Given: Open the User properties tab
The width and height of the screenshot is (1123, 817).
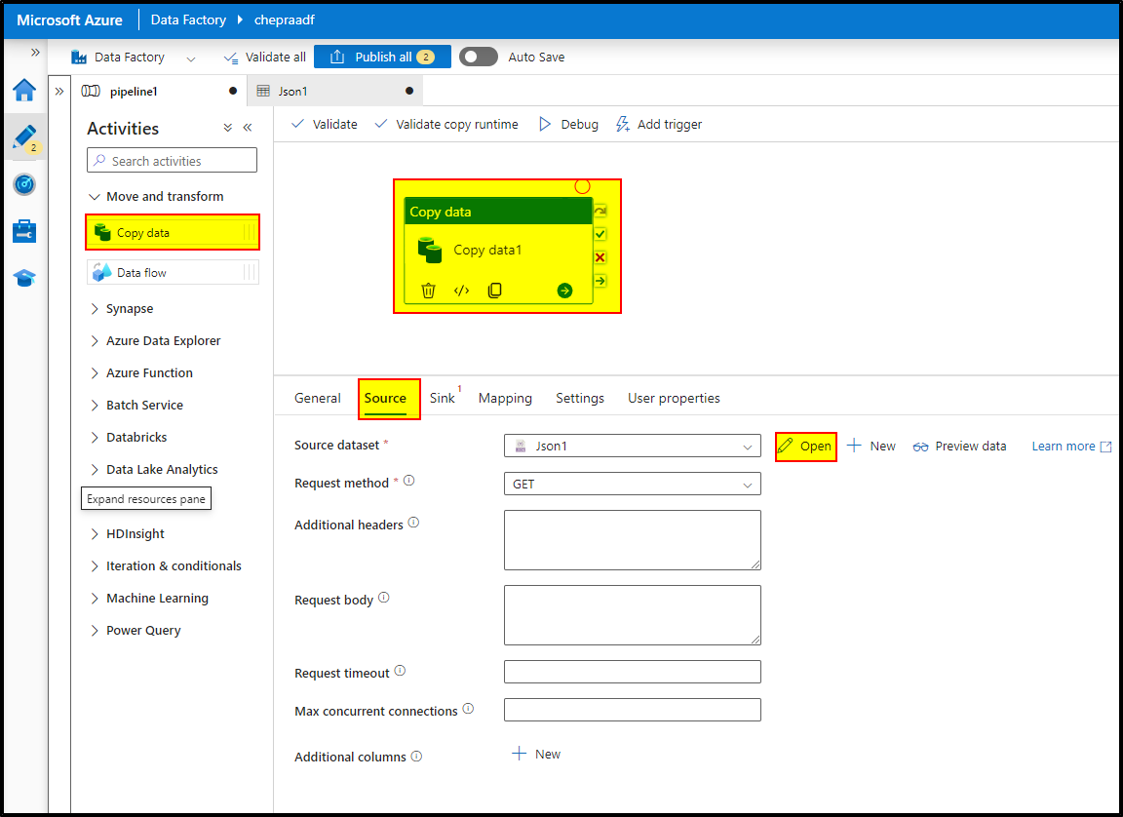Looking at the screenshot, I should click(674, 398).
